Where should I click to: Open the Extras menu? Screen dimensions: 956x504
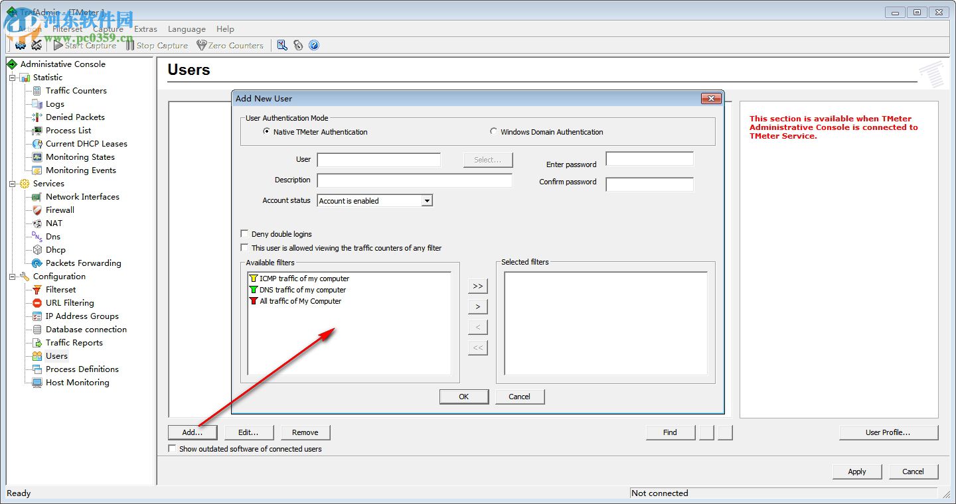(145, 29)
